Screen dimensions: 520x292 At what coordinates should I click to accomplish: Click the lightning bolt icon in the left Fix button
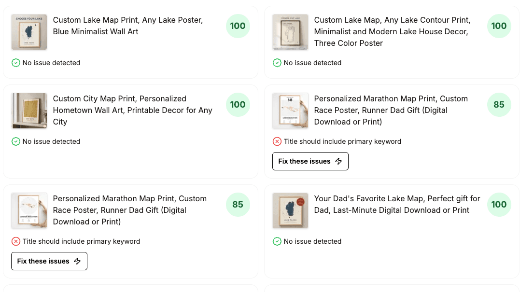click(x=77, y=261)
